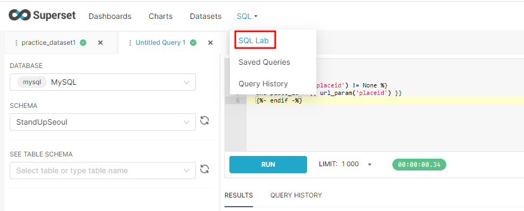Open Saved Queries
Screen dimensions: 524x211
pos(264,62)
